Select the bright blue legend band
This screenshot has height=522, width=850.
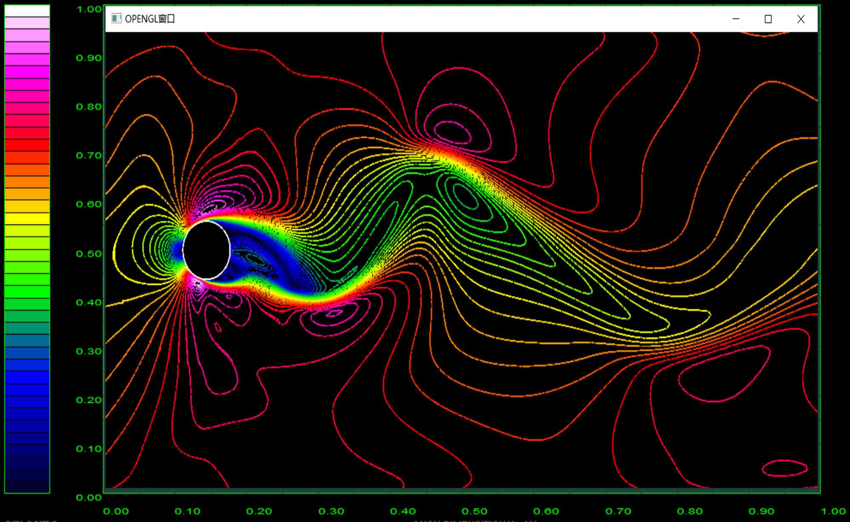[27, 377]
